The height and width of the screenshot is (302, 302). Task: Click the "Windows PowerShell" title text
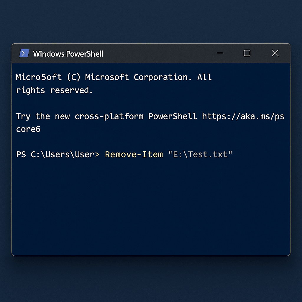68,54
